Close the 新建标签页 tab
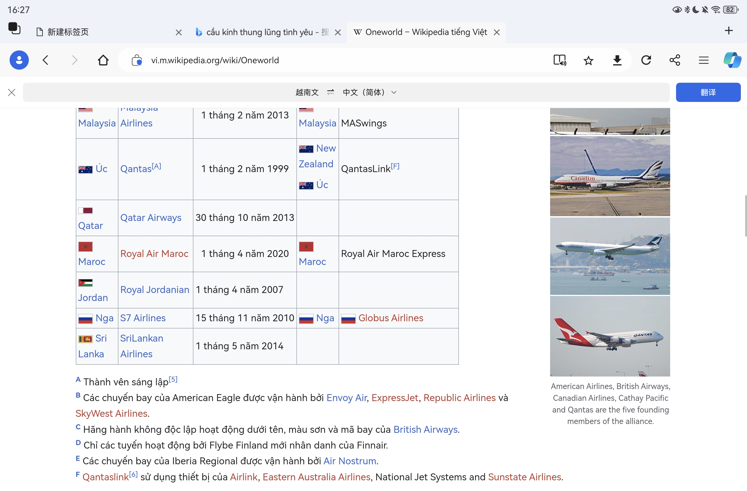The width and height of the screenshot is (747, 491). click(178, 32)
